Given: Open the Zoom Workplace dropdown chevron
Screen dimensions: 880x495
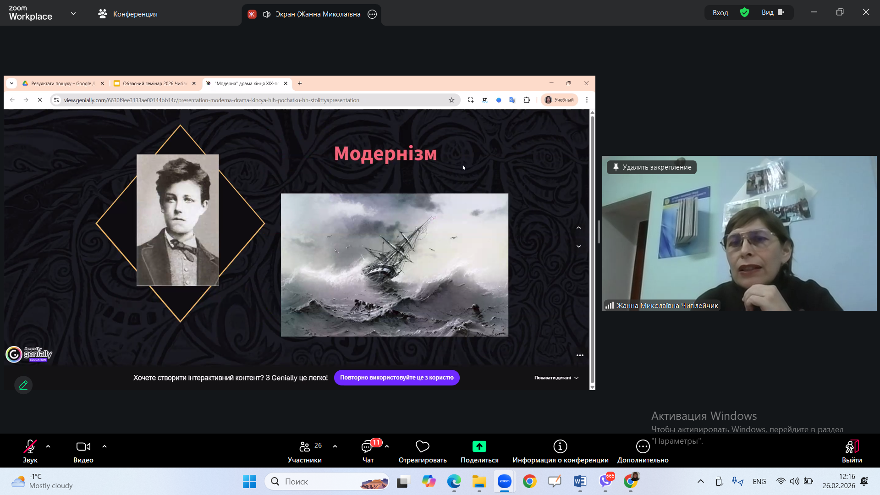Looking at the screenshot, I should tap(73, 14).
